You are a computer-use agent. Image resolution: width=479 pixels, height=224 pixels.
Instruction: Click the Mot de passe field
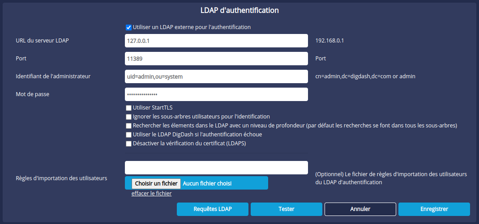coord(216,94)
